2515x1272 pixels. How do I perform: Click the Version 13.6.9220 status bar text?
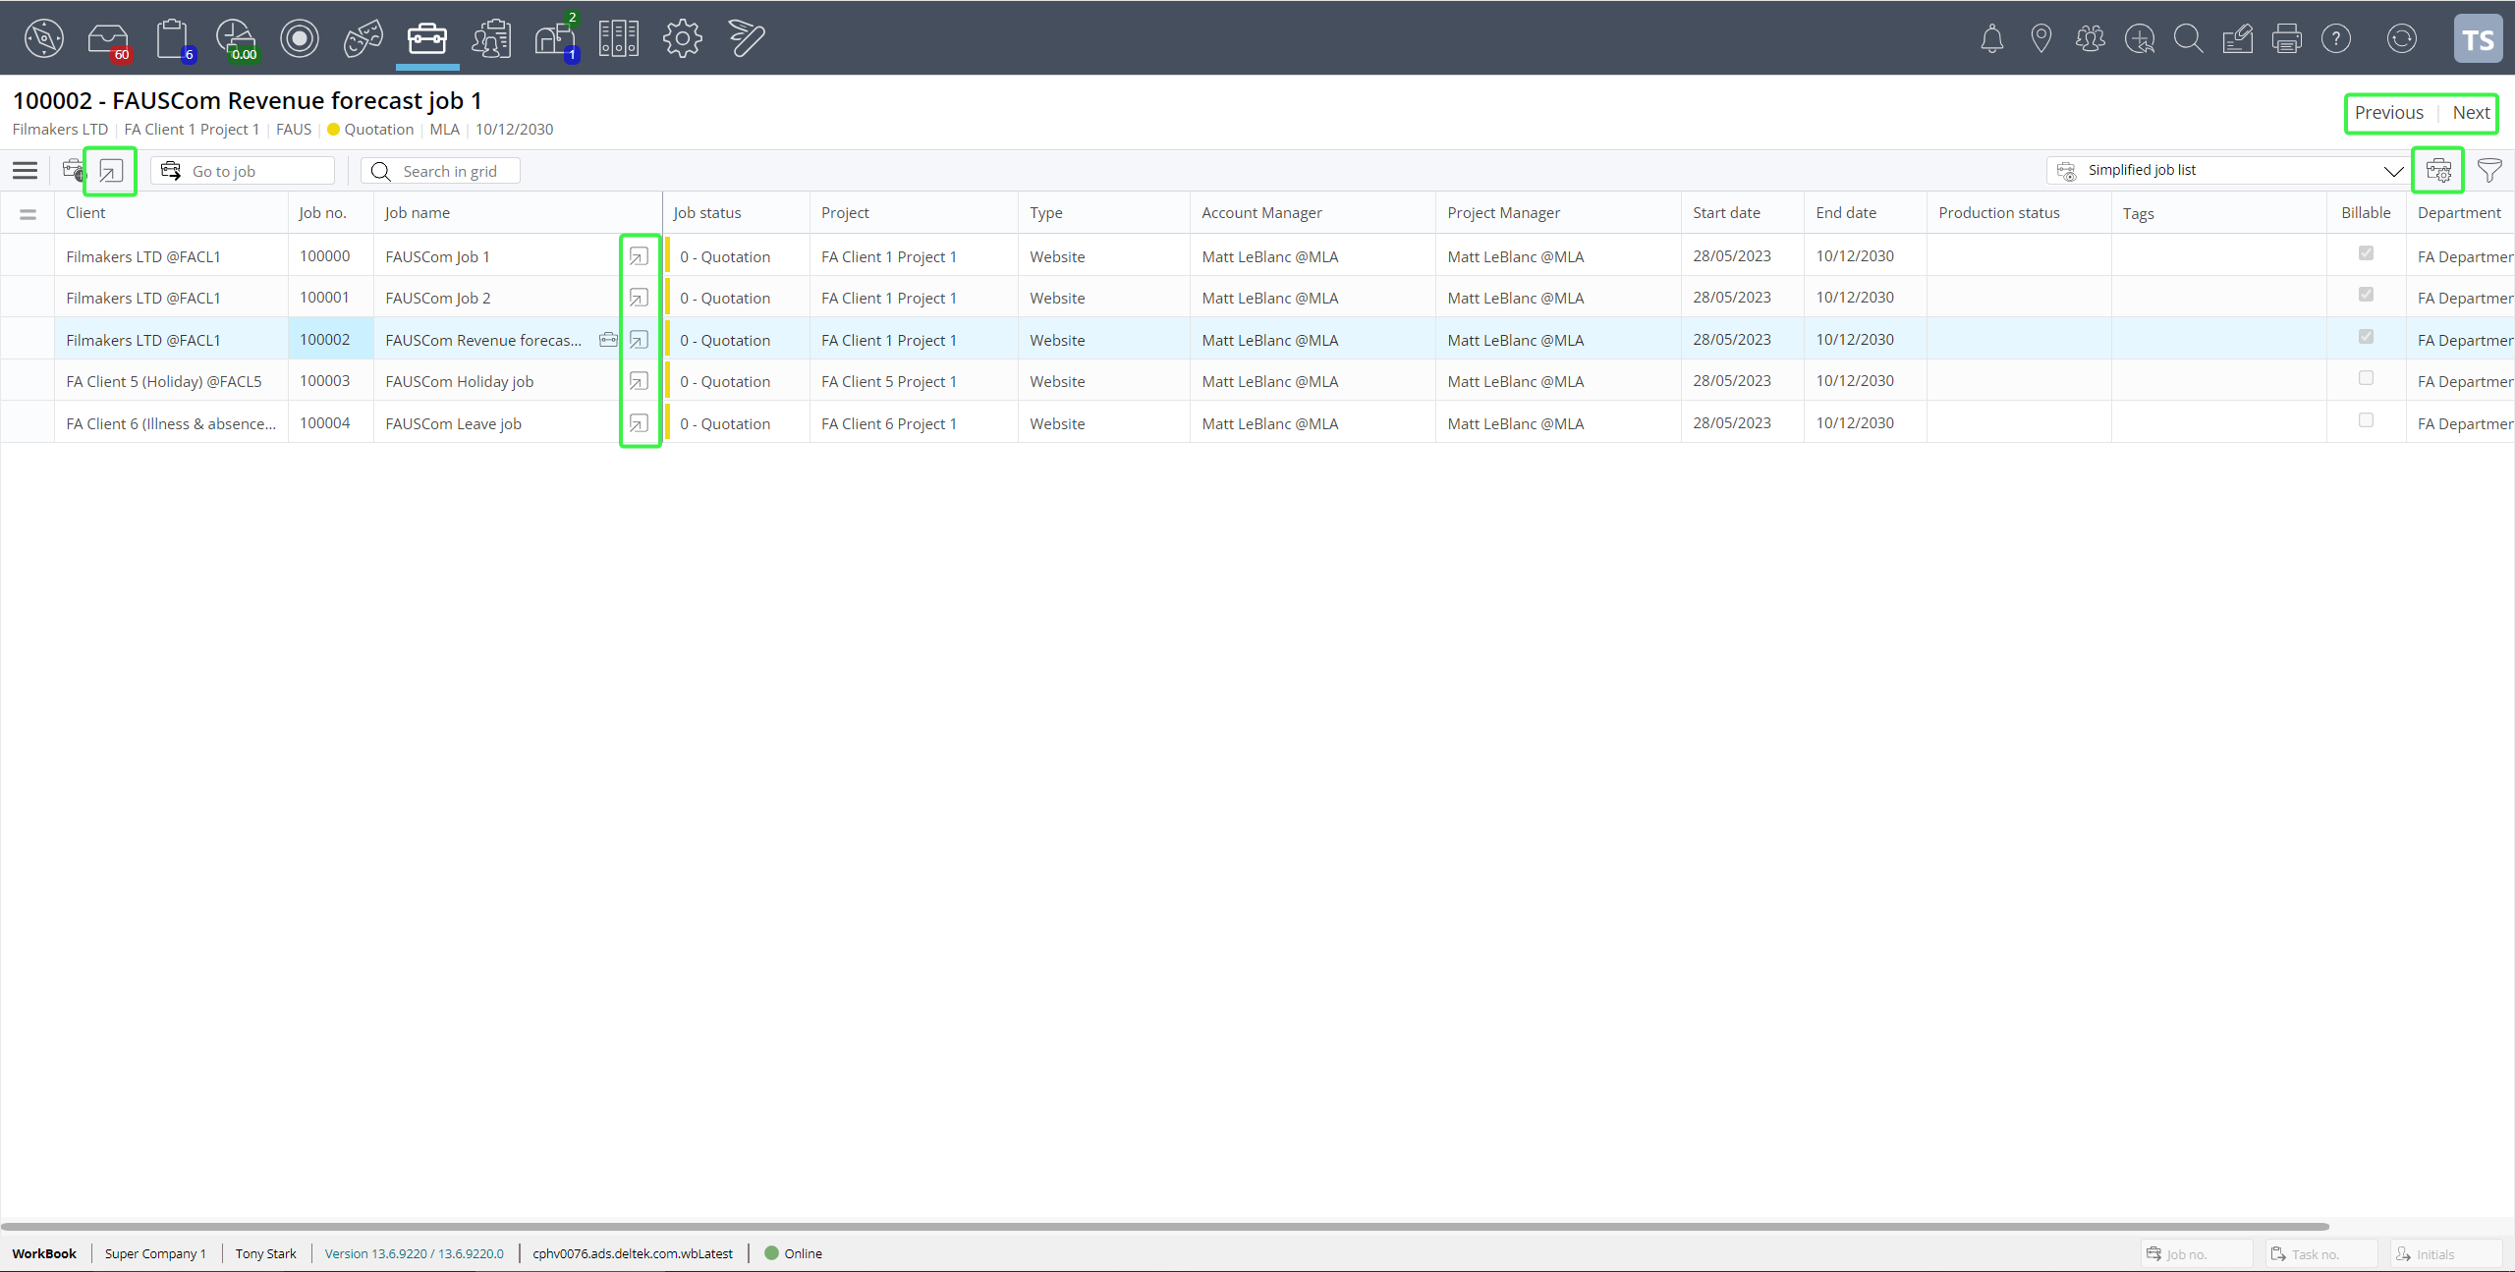(414, 1253)
